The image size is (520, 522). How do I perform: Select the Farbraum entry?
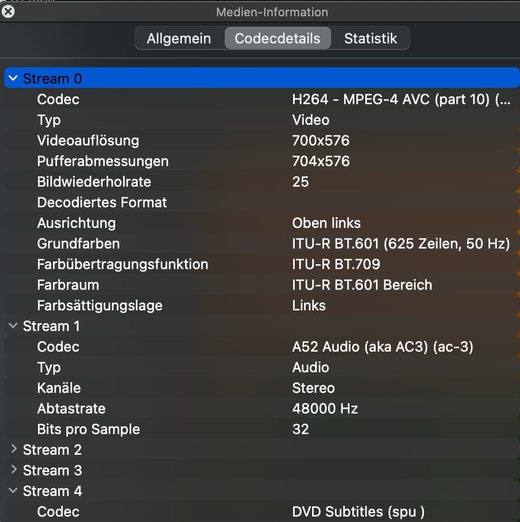click(x=68, y=285)
